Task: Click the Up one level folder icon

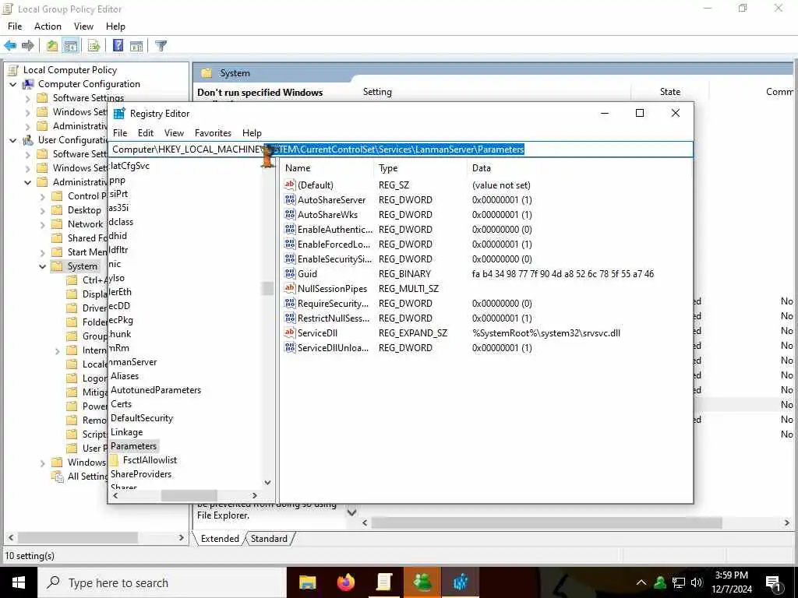Action: [x=52, y=46]
